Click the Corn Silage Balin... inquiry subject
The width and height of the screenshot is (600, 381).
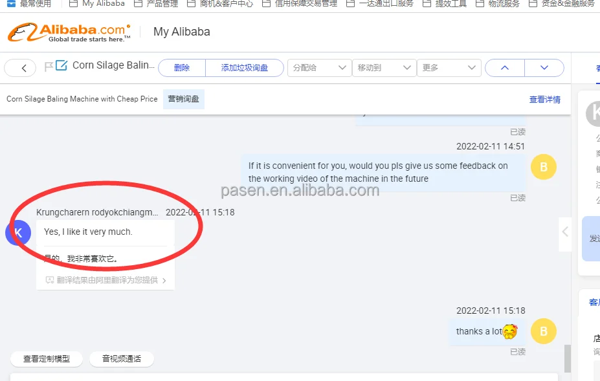point(114,65)
